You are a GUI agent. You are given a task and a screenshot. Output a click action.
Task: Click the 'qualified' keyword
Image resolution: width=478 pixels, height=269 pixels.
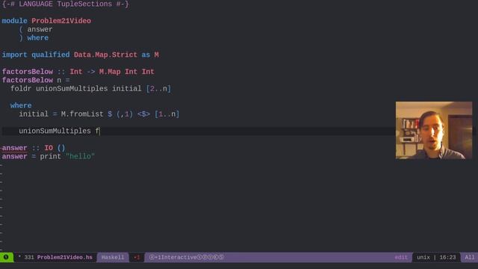click(51, 55)
